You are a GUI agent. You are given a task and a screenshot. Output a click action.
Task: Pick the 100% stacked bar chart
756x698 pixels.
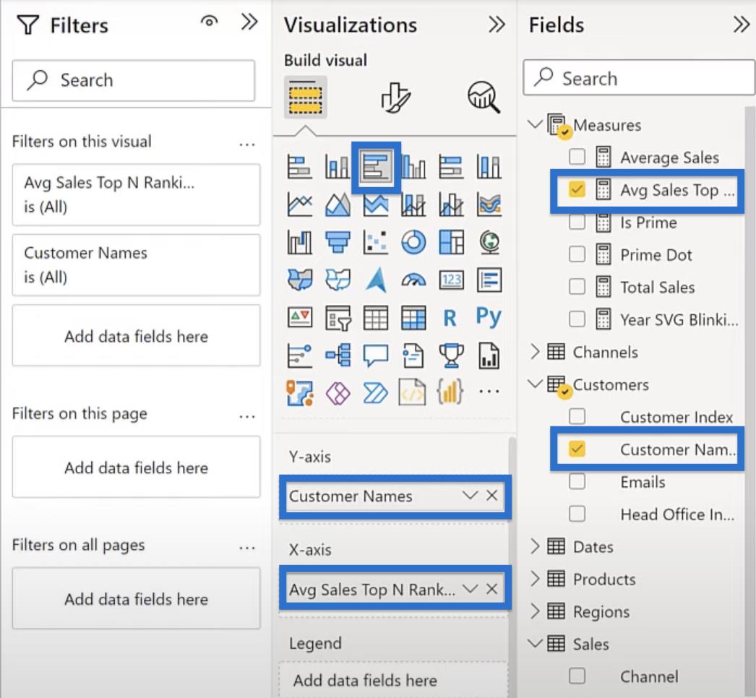click(451, 167)
